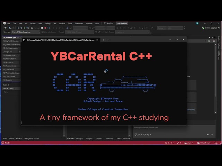Open the console tab list chevron
This screenshot has width=222, height=166.
[108, 40]
